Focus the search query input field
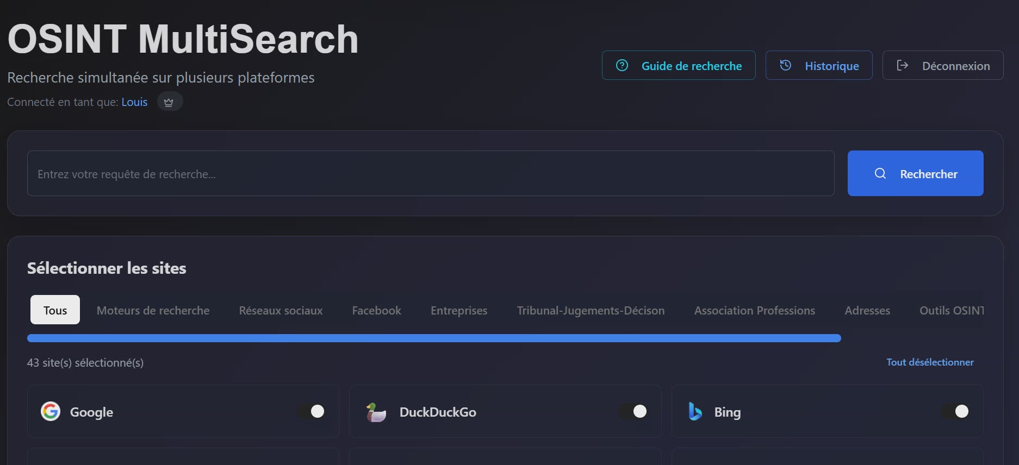Viewport: 1019px width, 465px height. pyautogui.click(x=430, y=174)
